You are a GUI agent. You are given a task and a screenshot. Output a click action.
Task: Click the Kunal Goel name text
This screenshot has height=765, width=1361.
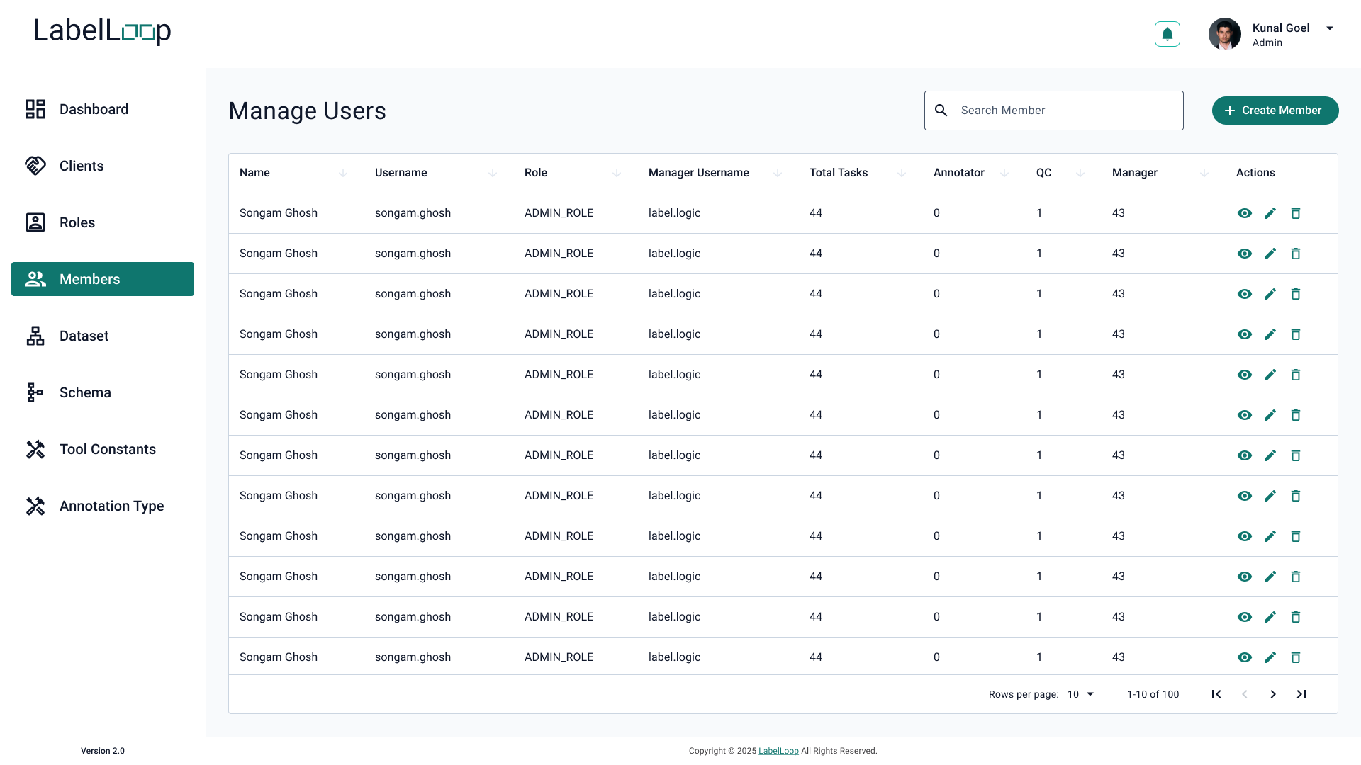point(1281,28)
